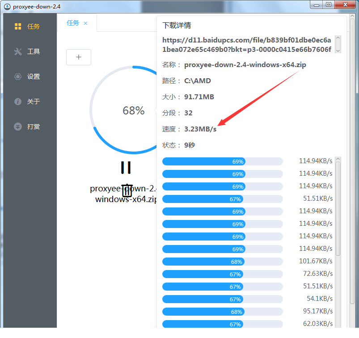
Task: Click the yellow grid icon beside 任务
Action: point(18,26)
